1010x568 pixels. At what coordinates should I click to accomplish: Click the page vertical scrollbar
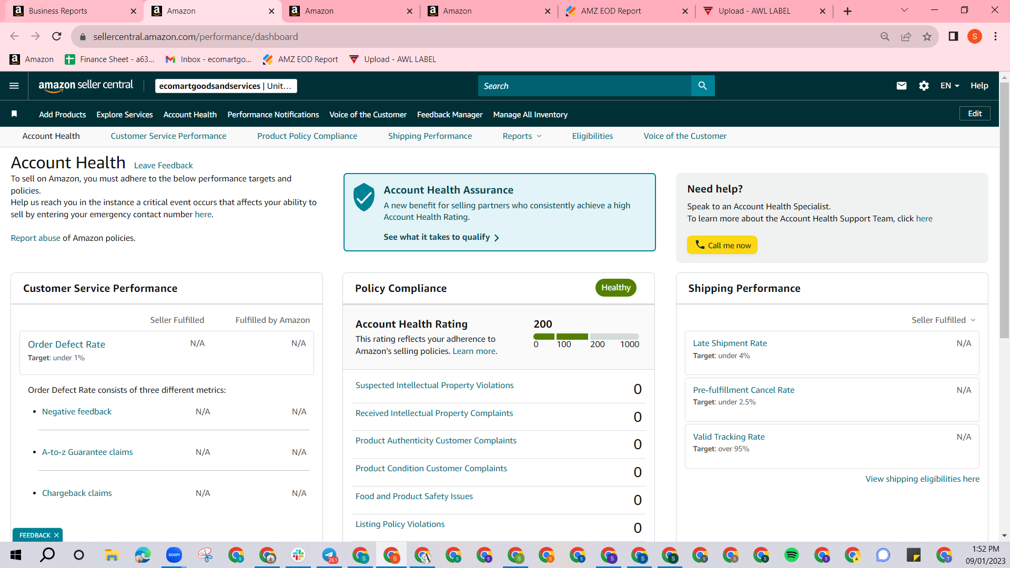pos(1005,210)
